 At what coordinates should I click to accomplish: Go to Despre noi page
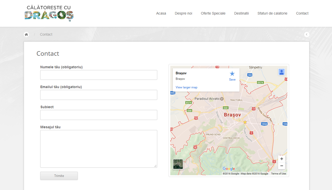coord(183,13)
